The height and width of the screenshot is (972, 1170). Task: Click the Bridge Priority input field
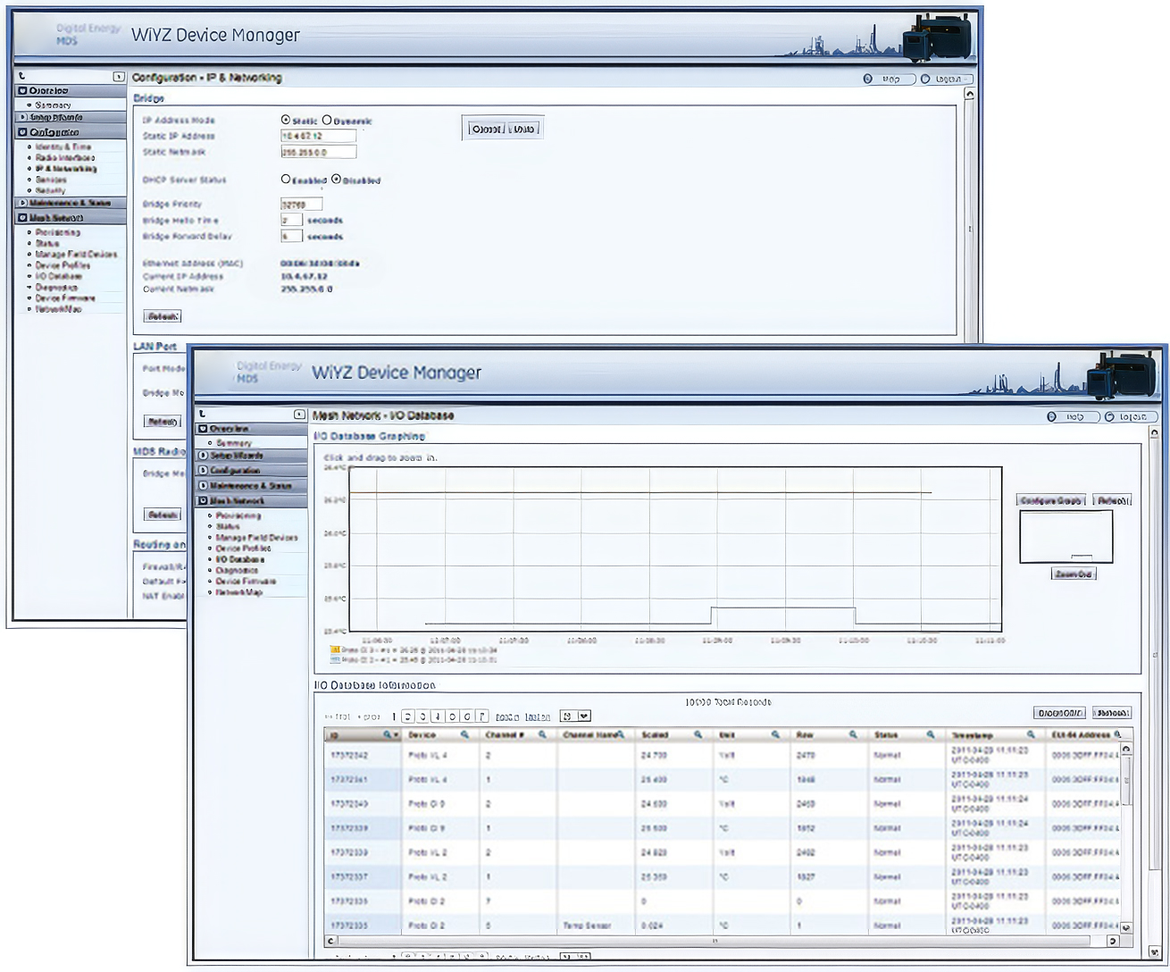click(301, 204)
